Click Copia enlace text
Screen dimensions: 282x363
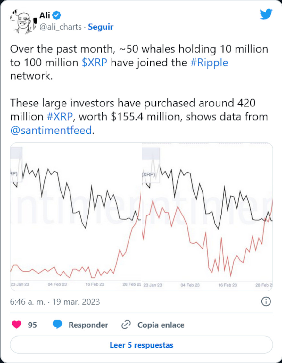pyautogui.click(x=161, y=325)
